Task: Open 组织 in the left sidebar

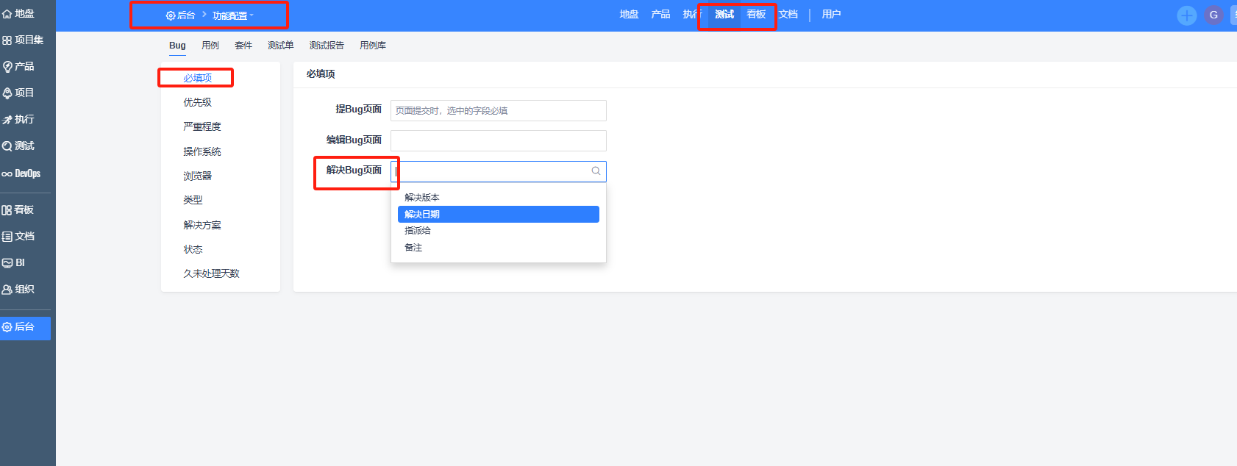Action: tap(19, 290)
